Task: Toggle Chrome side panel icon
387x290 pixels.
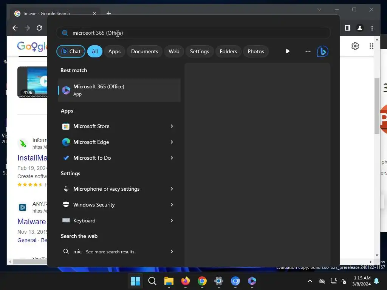Action: (x=348, y=28)
